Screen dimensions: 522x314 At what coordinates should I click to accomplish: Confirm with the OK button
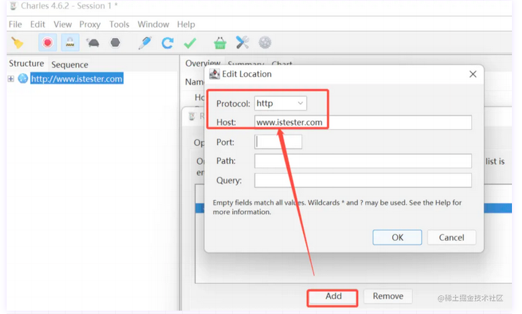(x=397, y=238)
